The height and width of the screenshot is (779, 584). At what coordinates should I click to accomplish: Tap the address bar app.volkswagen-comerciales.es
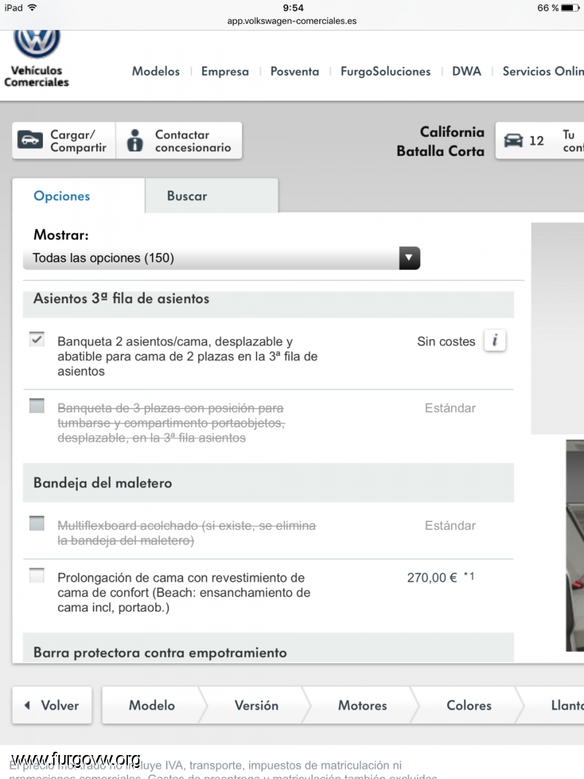coord(292,21)
